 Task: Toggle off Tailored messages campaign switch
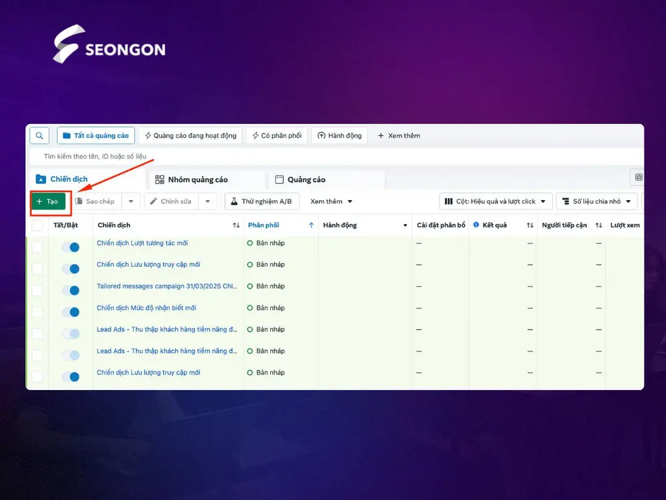pyautogui.click(x=71, y=291)
